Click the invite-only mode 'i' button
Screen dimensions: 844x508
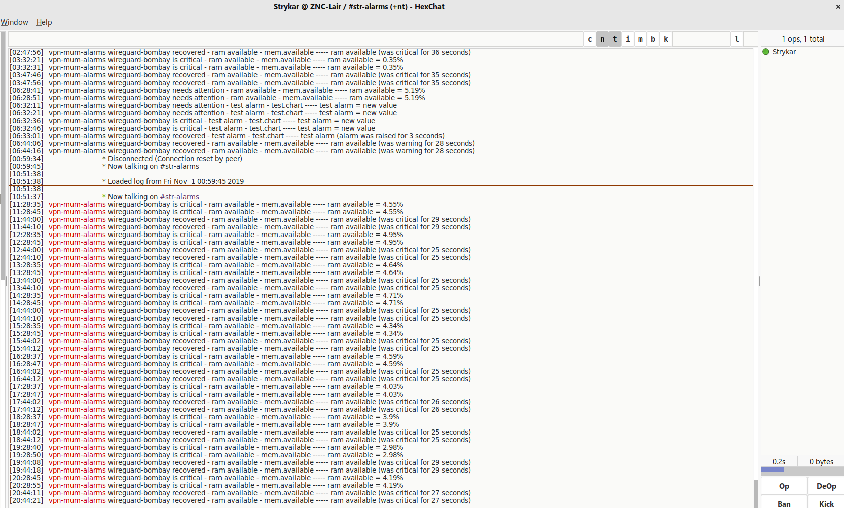(x=628, y=39)
